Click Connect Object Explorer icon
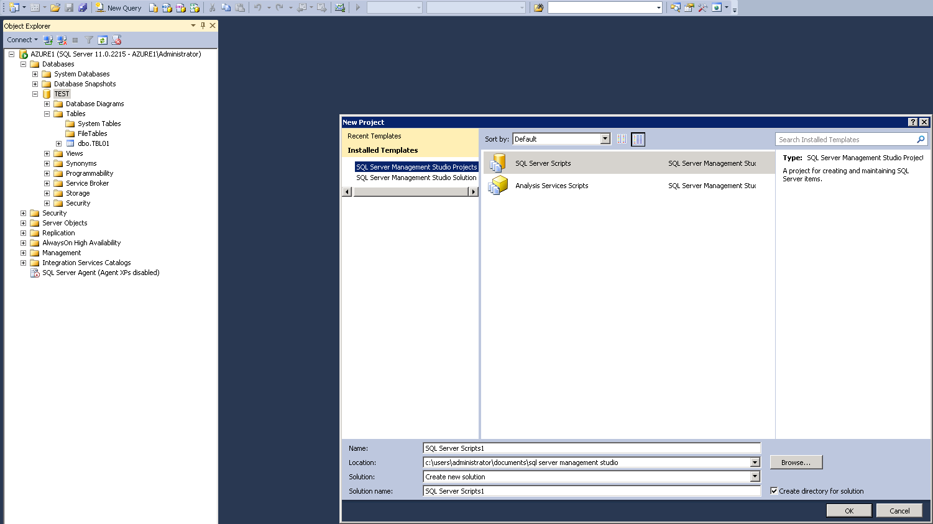 tap(48, 40)
